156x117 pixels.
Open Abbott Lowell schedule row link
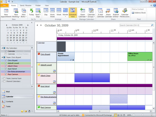(46, 65)
